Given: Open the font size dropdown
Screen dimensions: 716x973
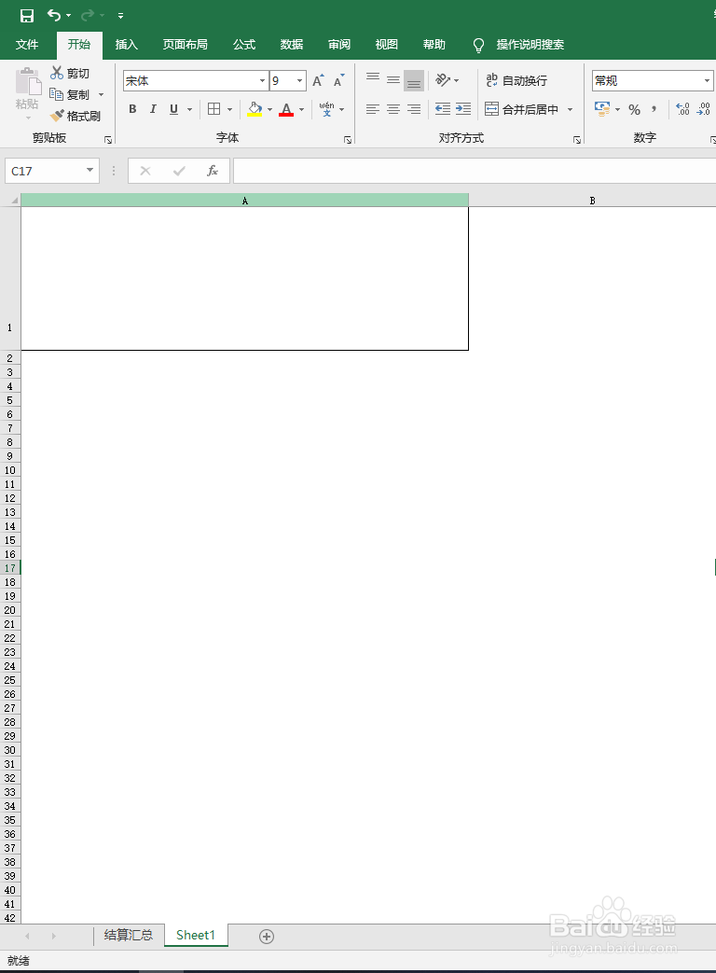Looking at the screenshot, I should [x=300, y=80].
